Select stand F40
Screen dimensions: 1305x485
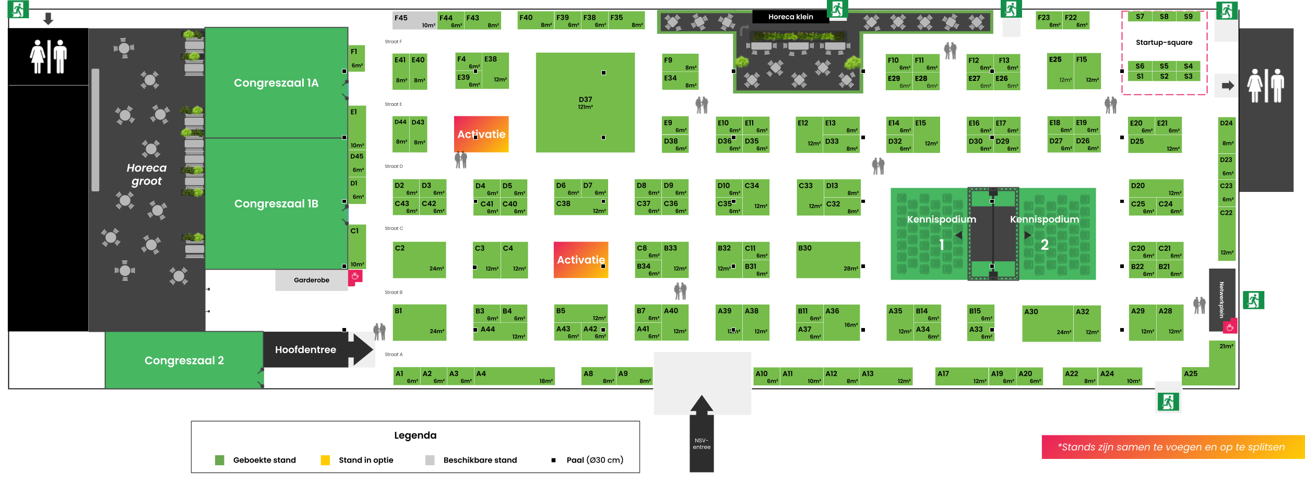(536, 20)
